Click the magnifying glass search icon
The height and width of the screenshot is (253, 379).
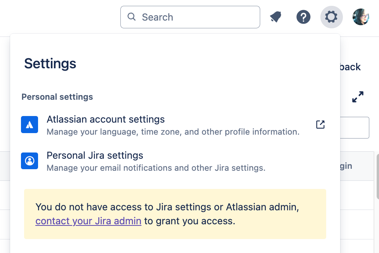point(132,17)
